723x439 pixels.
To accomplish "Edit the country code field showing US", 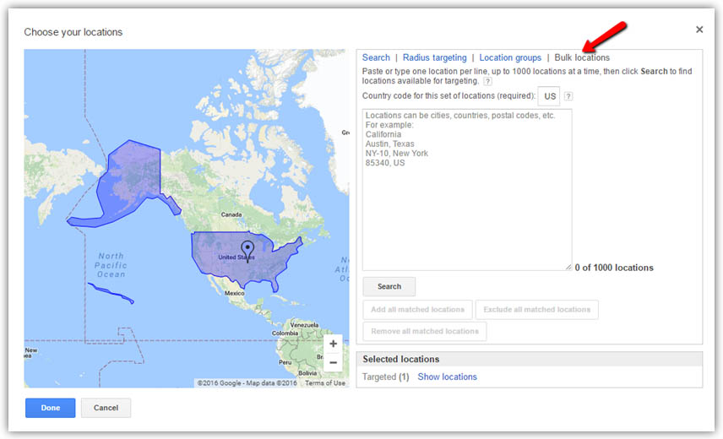I will tap(549, 96).
